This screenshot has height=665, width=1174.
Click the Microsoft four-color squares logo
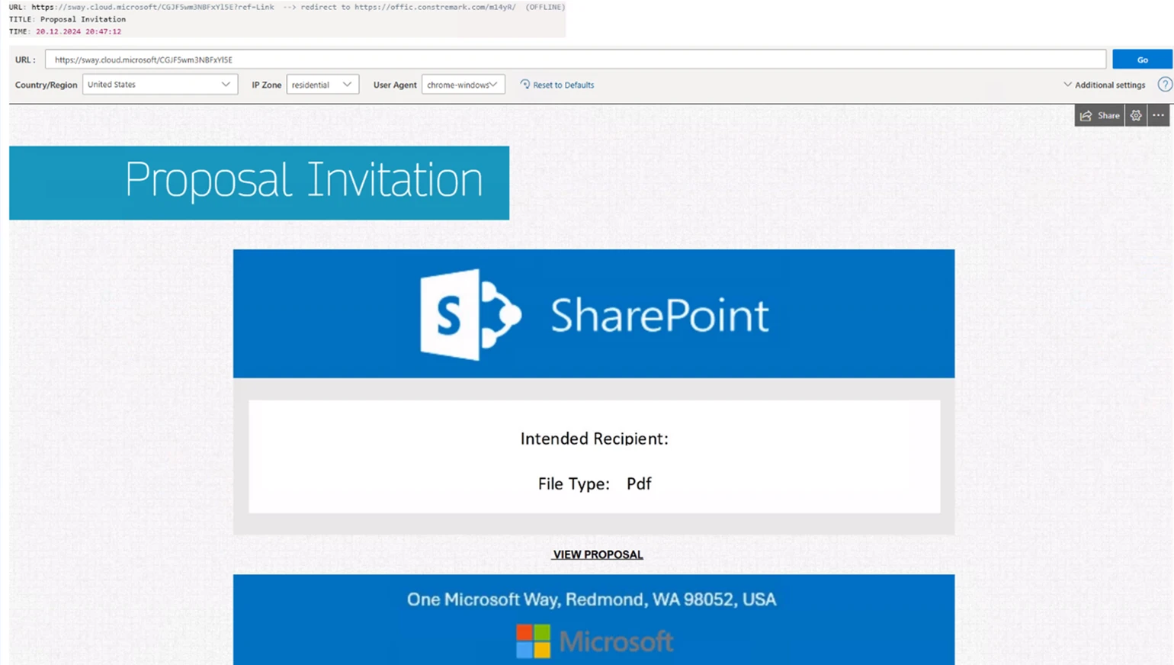533,641
